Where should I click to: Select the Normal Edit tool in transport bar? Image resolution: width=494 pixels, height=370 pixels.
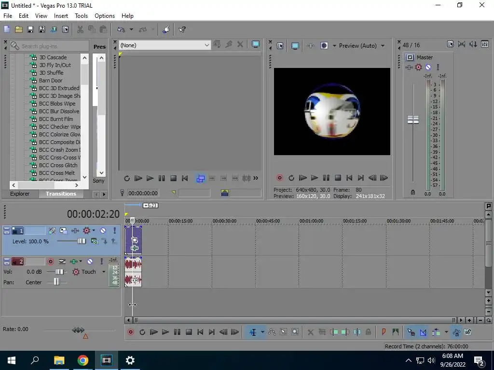pos(253,332)
